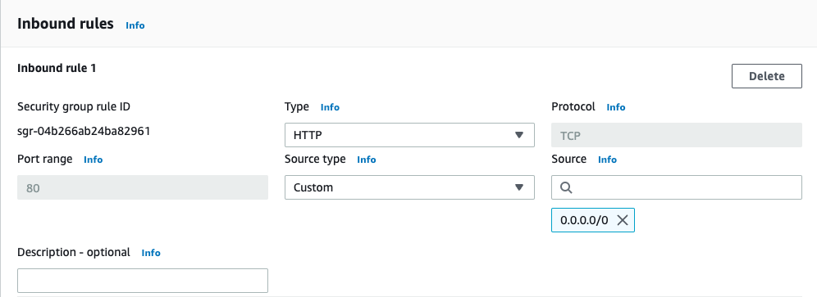This screenshot has height=297, width=817.
Task: Click the disabled Port range field showing 80
Action: 143,187
